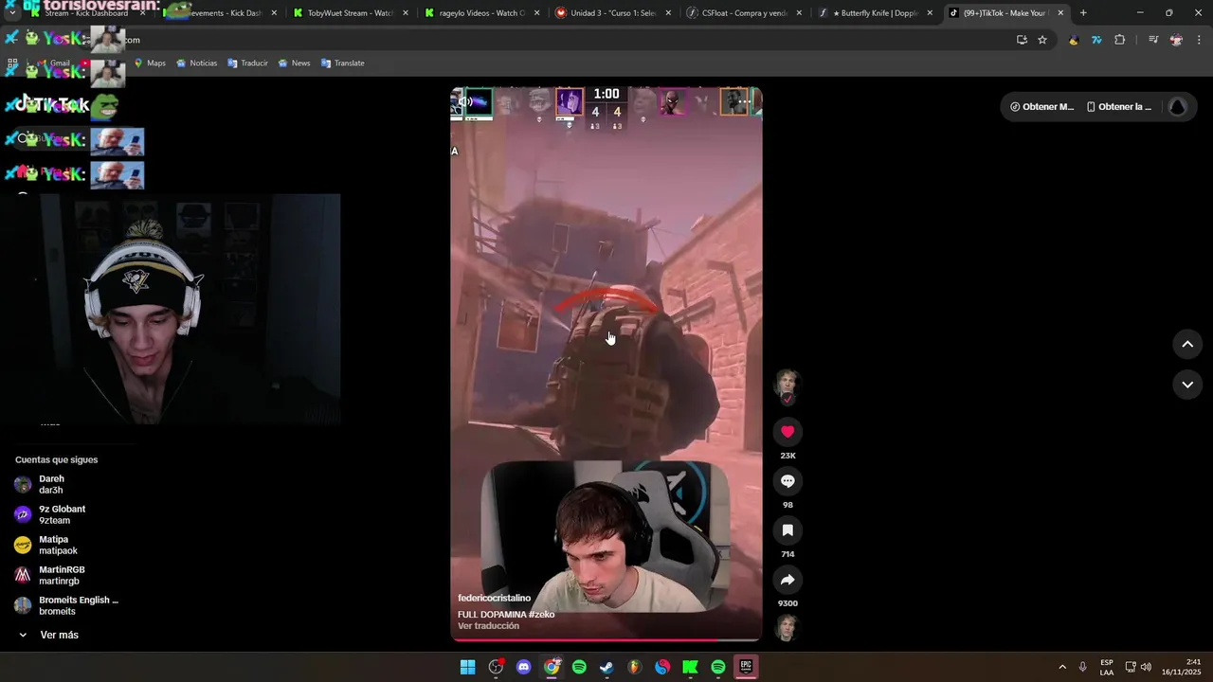Open the spinning sound disc below share

pyautogui.click(x=788, y=627)
